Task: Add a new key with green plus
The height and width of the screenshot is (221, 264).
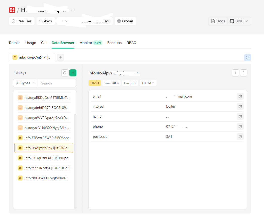Action: tap(73, 73)
